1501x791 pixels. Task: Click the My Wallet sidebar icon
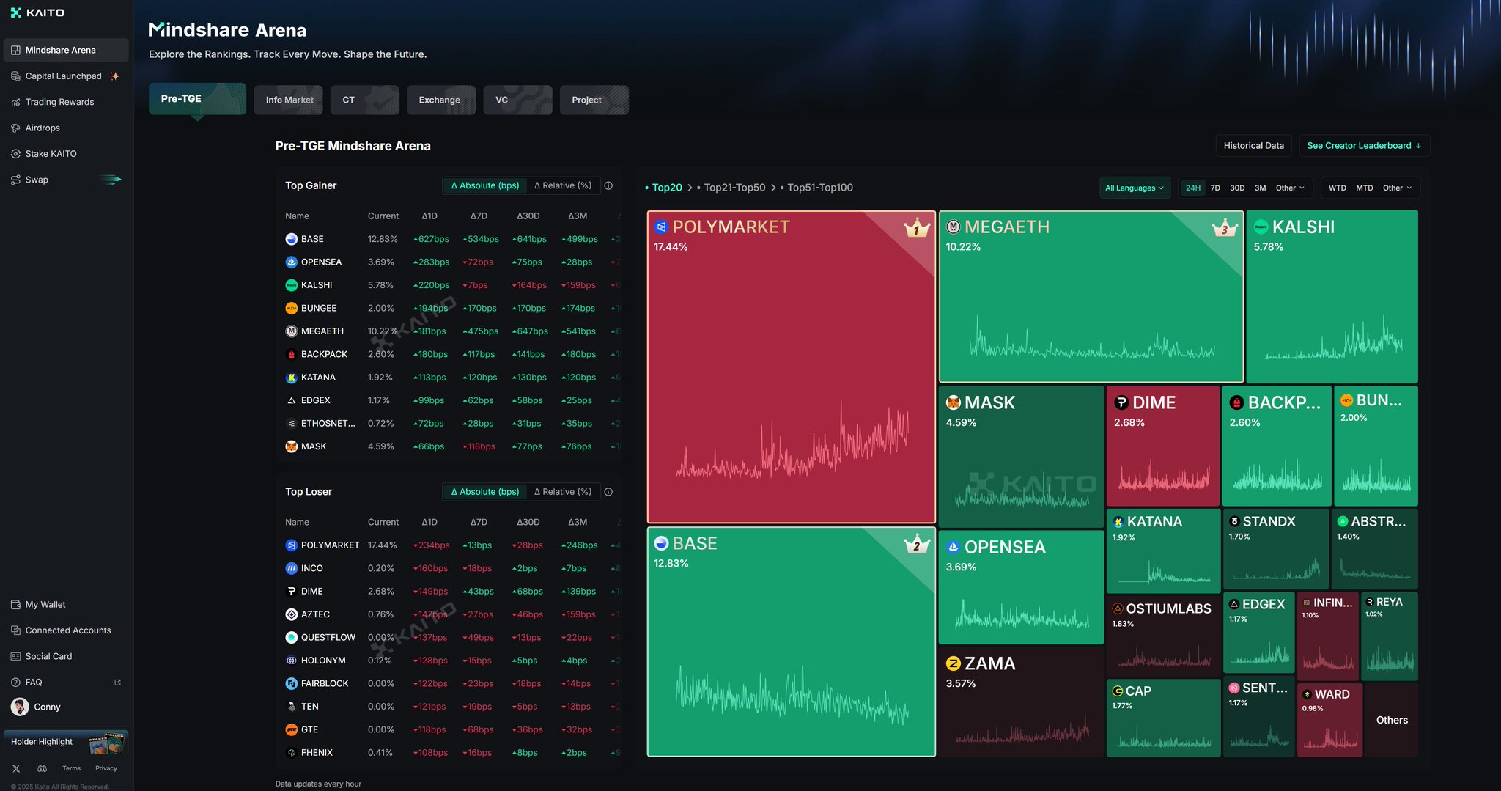15,605
